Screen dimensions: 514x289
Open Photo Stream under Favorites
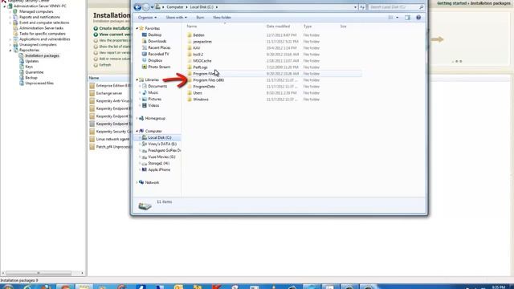coord(159,67)
